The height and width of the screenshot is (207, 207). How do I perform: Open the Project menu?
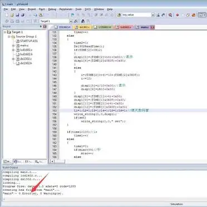pyautogui.click(x=32, y=9)
